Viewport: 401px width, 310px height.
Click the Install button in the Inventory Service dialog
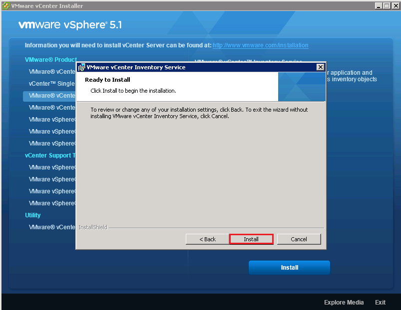(251, 239)
